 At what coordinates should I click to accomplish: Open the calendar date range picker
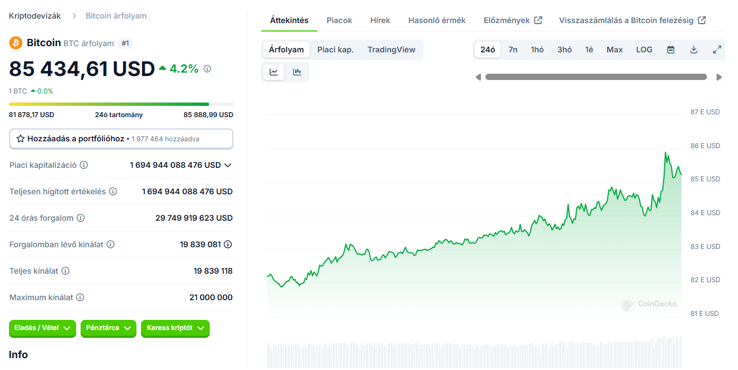point(671,50)
